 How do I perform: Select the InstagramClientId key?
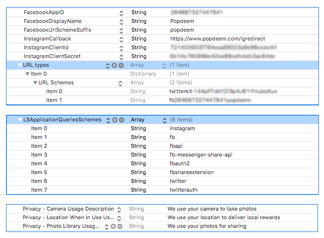point(46,47)
